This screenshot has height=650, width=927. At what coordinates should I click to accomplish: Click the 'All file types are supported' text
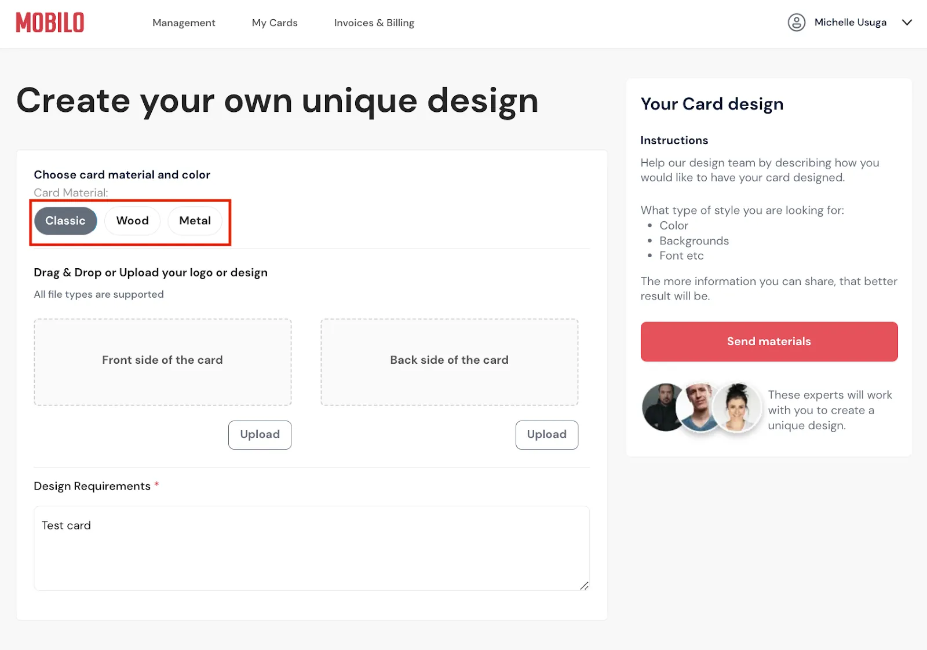tap(99, 294)
